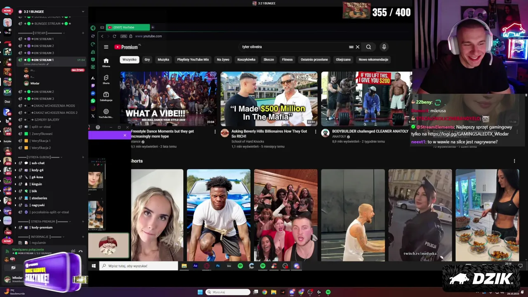Select the Fitness filter chip
Screen dimensions: 528x297
(x=287, y=59)
